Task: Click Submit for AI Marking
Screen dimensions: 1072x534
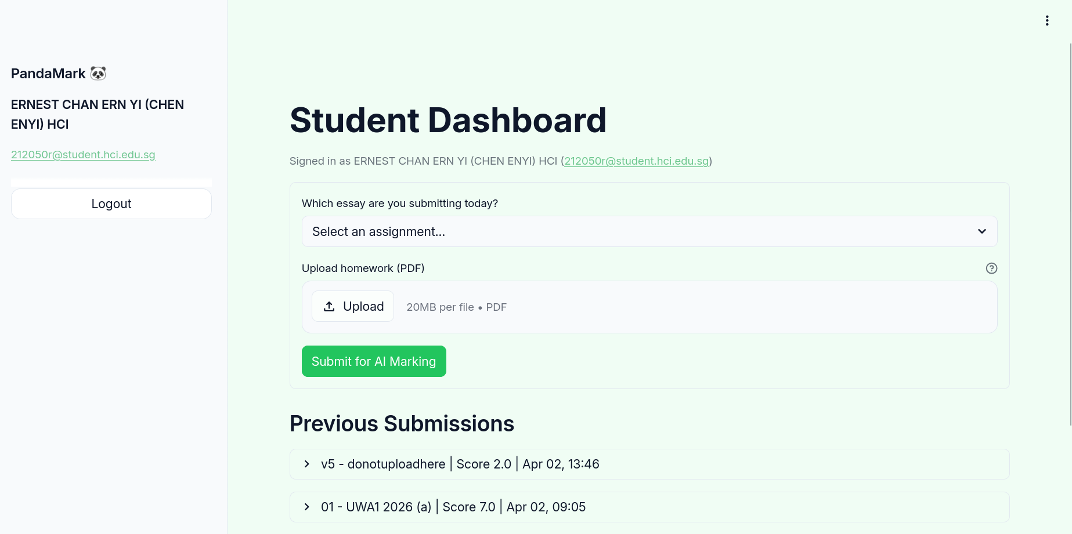Action: (x=374, y=361)
